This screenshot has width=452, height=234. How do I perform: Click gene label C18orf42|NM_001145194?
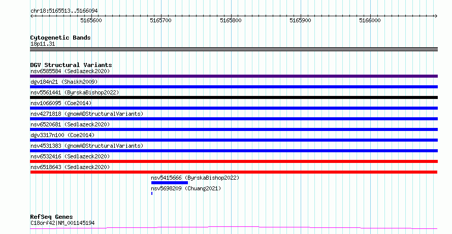pyautogui.click(x=62, y=223)
